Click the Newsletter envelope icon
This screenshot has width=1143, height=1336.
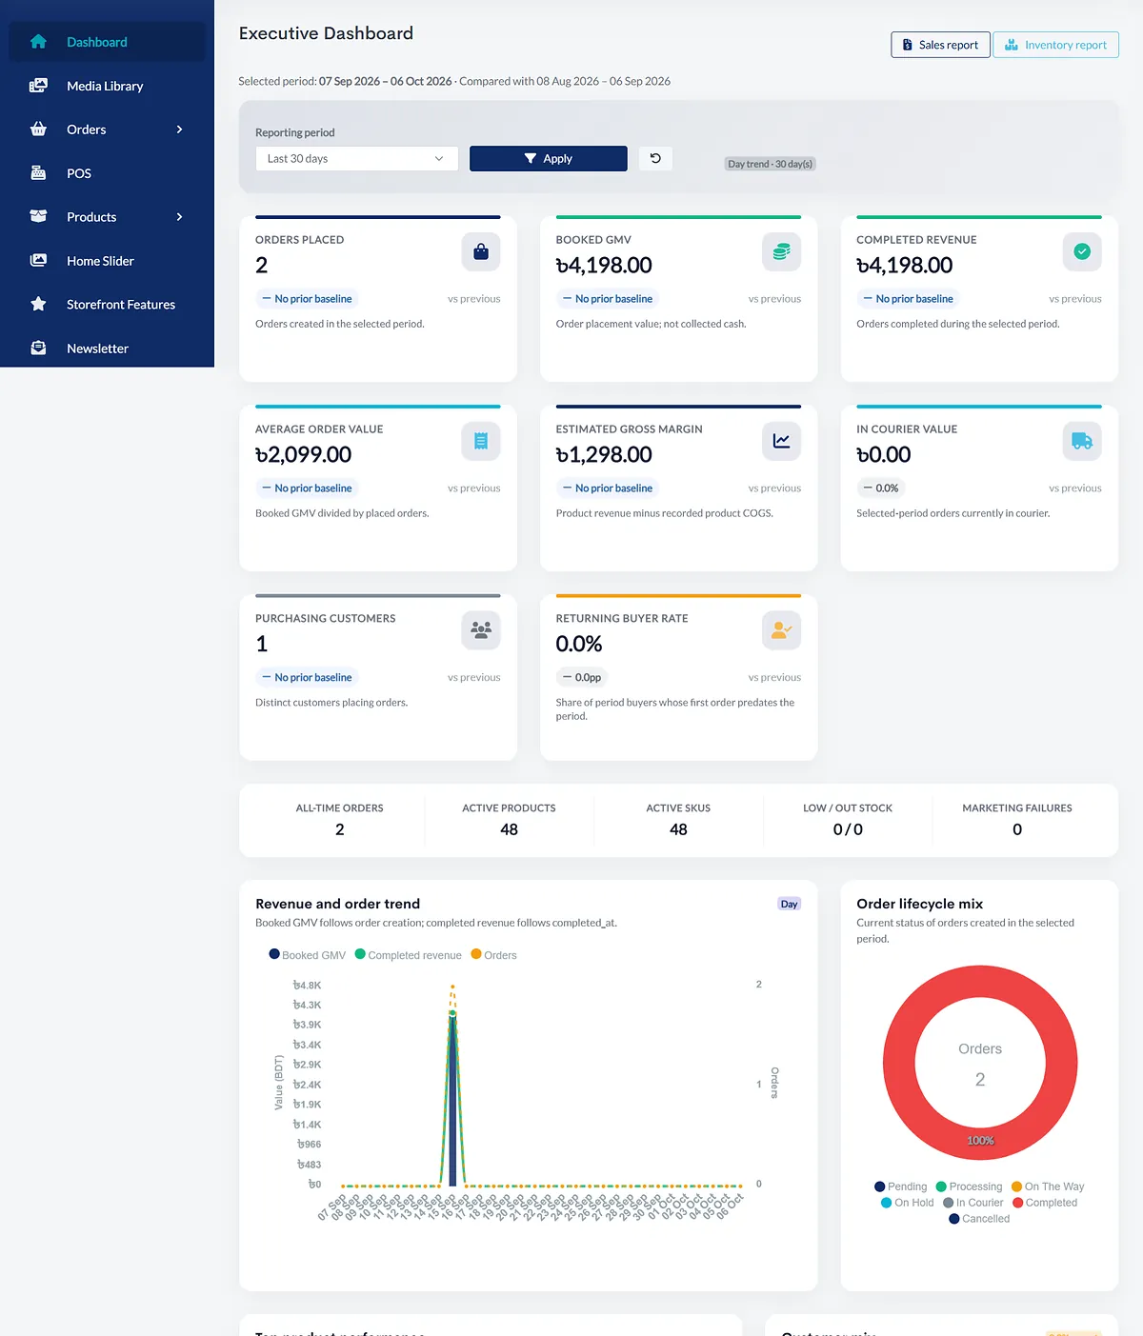point(38,349)
